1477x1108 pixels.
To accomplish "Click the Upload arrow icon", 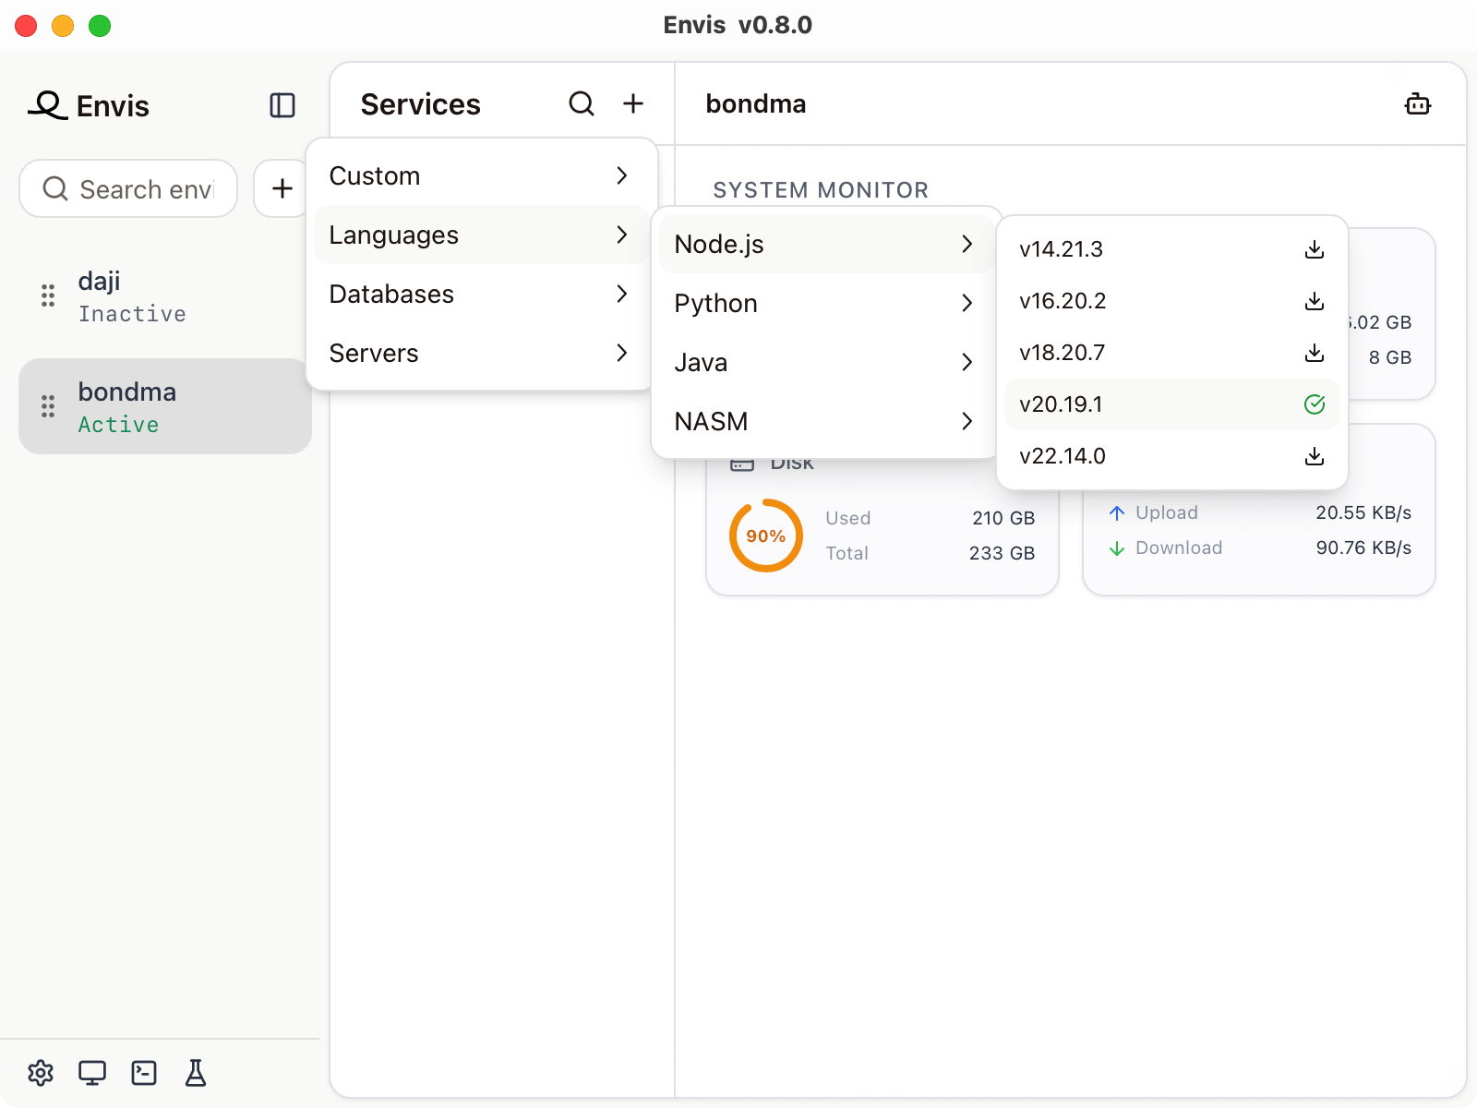I will [1117, 512].
